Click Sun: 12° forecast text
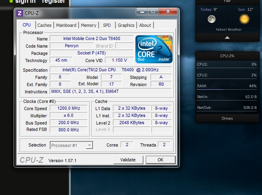This screenshot has height=195, width=262. coord(246,9)
